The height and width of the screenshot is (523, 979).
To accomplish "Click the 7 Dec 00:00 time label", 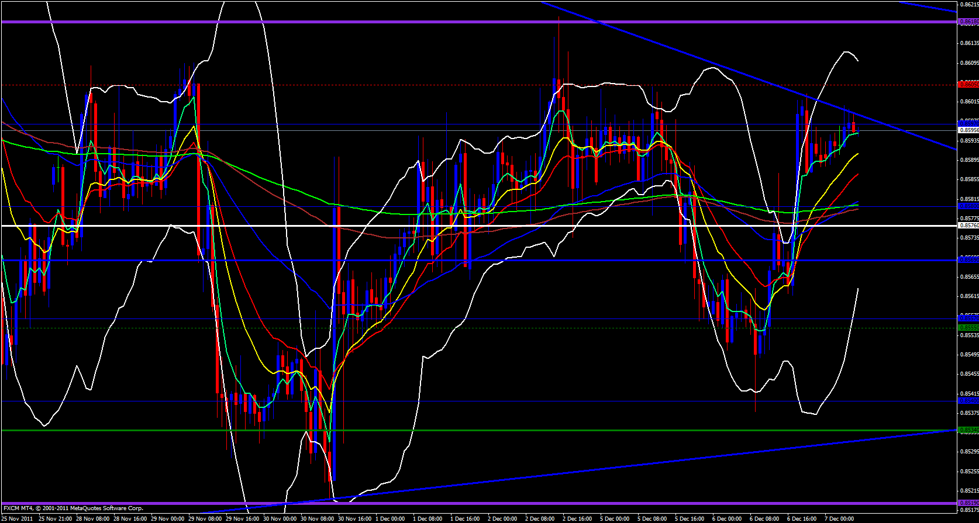I will 839,518.
